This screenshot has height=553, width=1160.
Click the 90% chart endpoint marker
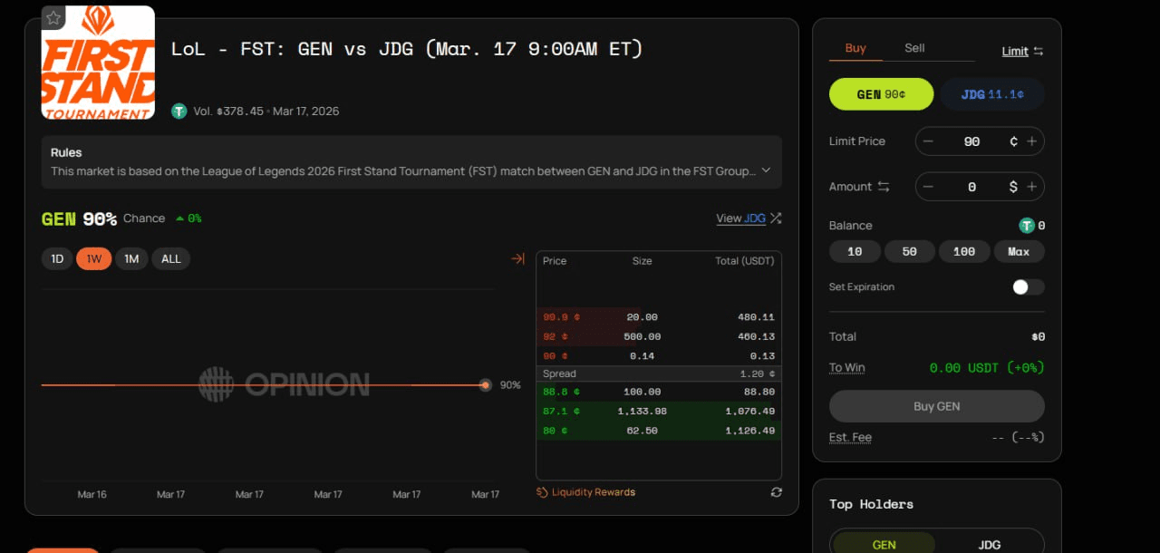(x=486, y=385)
